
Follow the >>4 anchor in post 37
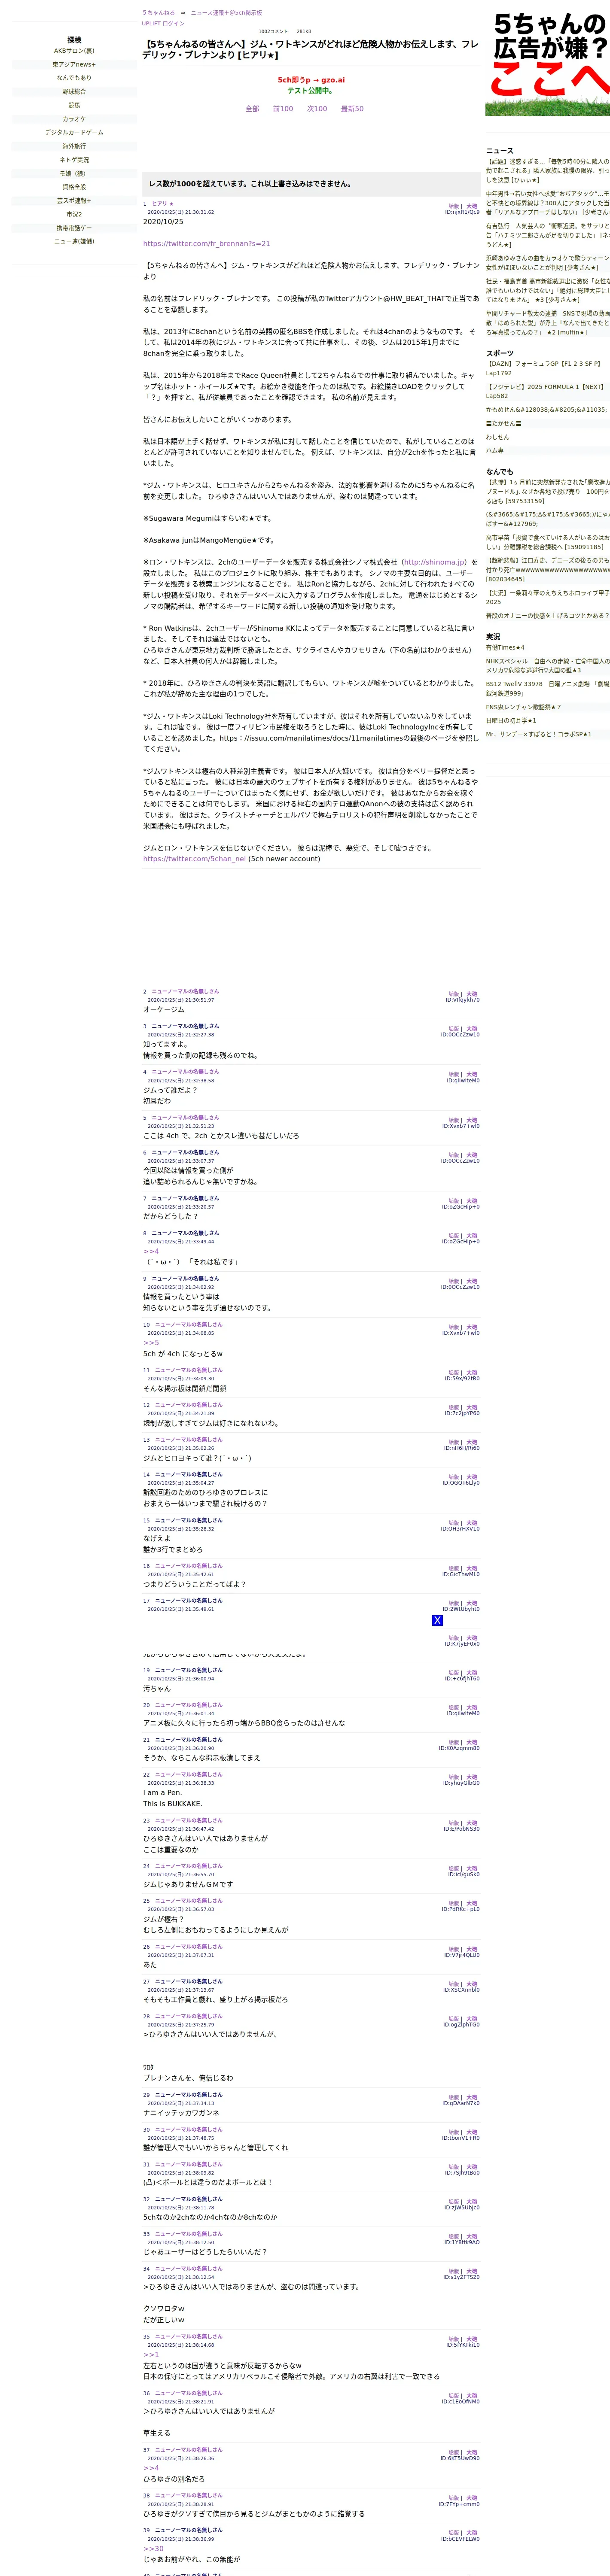[151, 2468]
